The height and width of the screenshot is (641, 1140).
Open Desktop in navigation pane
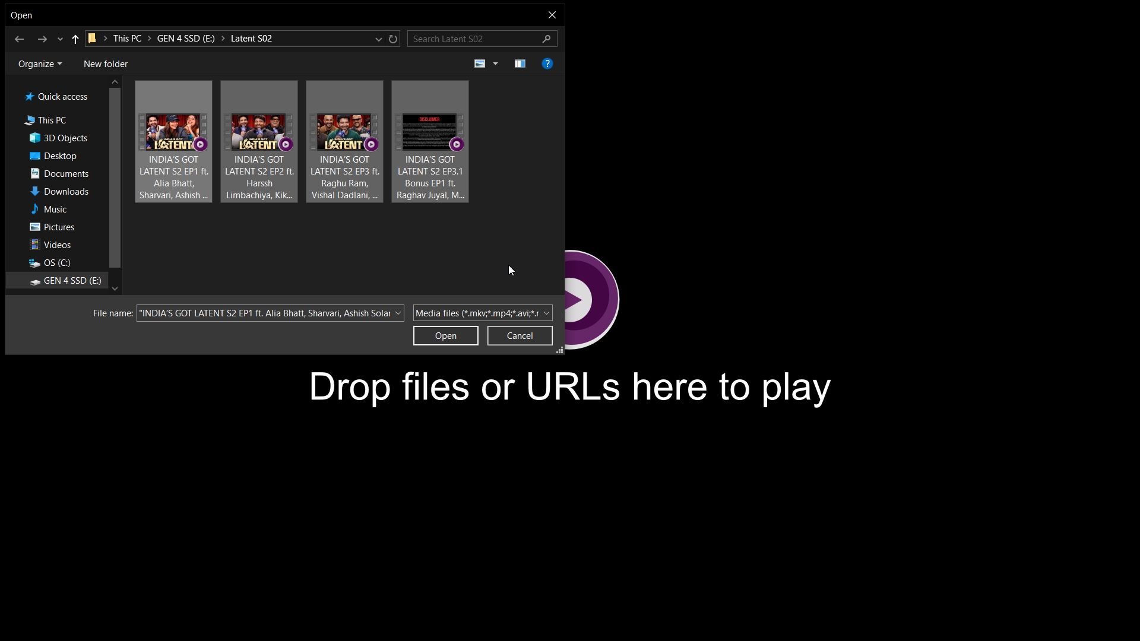pyautogui.click(x=53, y=156)
